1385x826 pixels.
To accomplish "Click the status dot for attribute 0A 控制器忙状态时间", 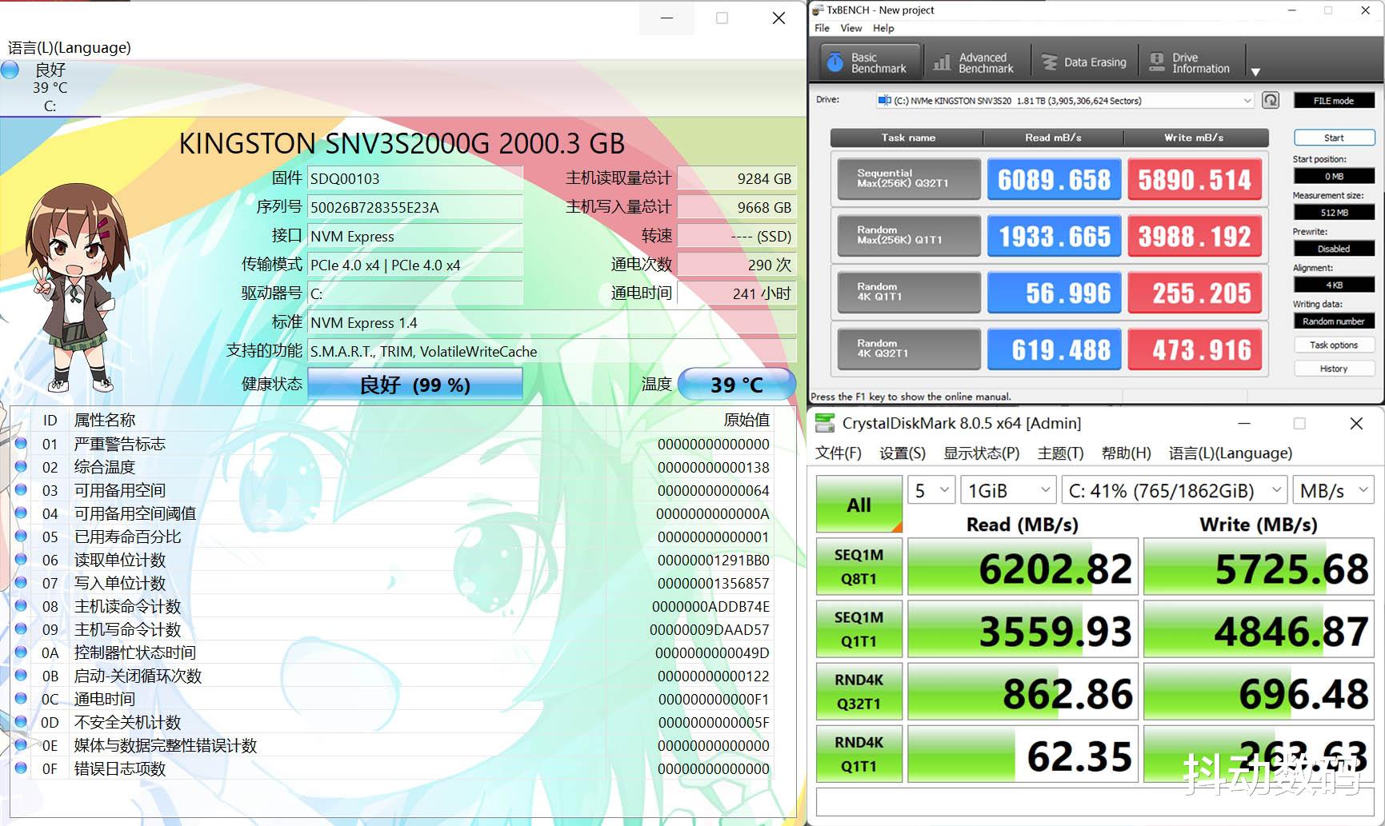I will click(21, 652).
